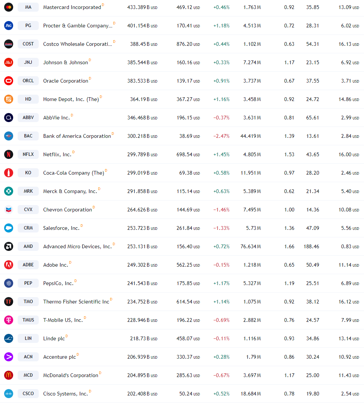
Task: Click Chevron relative volume 1.00
Action: [289, 210]
